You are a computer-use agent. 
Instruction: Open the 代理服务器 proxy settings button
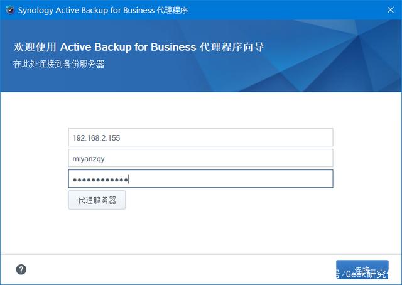97,200
